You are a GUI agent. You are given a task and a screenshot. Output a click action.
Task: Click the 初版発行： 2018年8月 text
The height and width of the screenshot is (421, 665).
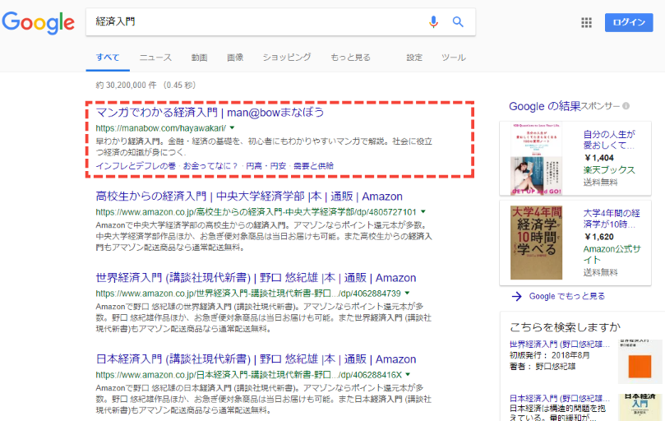tap(550, 355)
